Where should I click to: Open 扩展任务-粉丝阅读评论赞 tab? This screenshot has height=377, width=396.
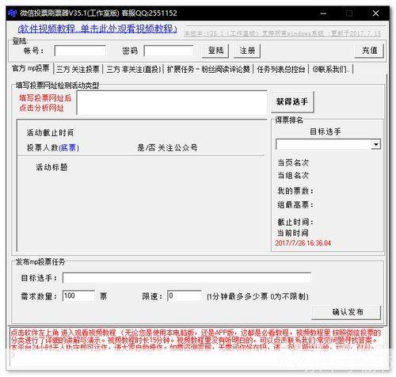click(x=208, y=70)
